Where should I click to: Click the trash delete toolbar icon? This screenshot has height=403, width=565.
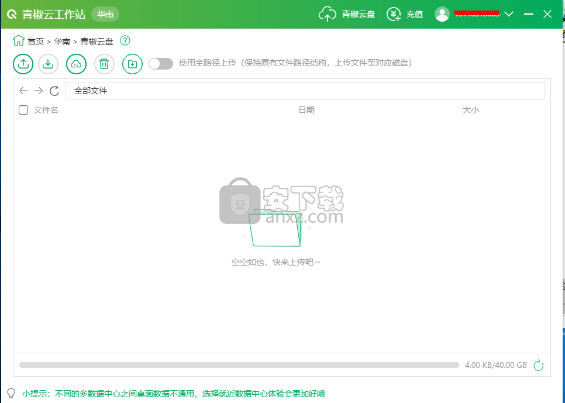[x=104, y=64]
